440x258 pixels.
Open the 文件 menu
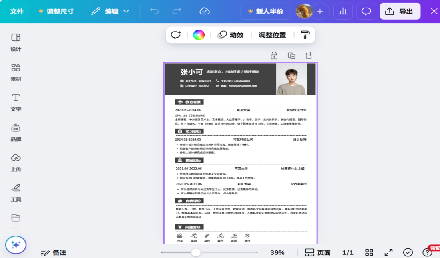tap(17, 12)
